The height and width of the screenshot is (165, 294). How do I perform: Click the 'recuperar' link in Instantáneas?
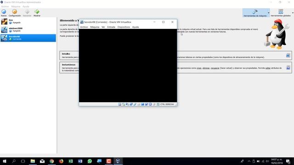215,68
